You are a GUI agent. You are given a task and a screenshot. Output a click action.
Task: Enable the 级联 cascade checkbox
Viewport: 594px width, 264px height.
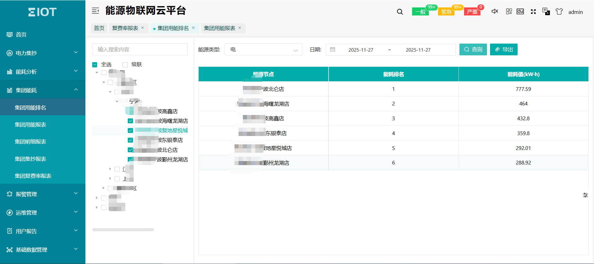[x=125, y=65]
